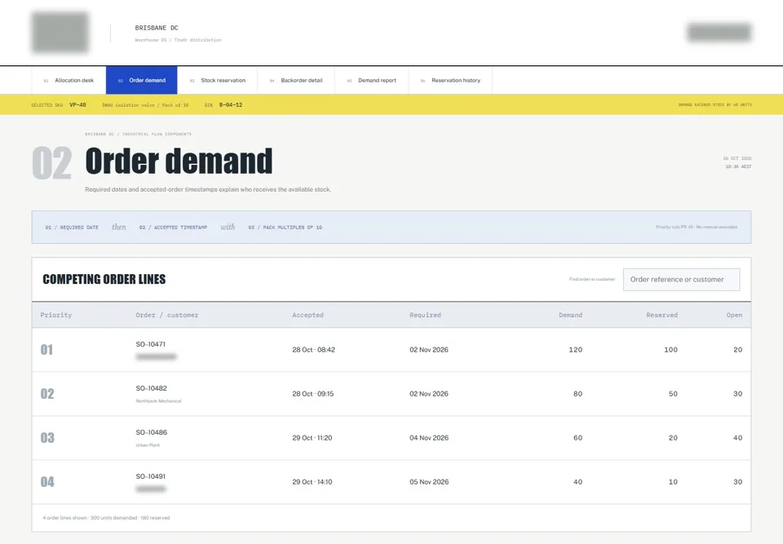The height and width of the screenshot is (544, 783).
Task: Go to the Backorder detail tab
Action: tap(296, 81)
